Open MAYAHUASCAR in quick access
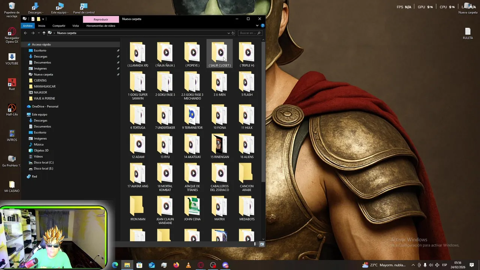 (45, 86)
